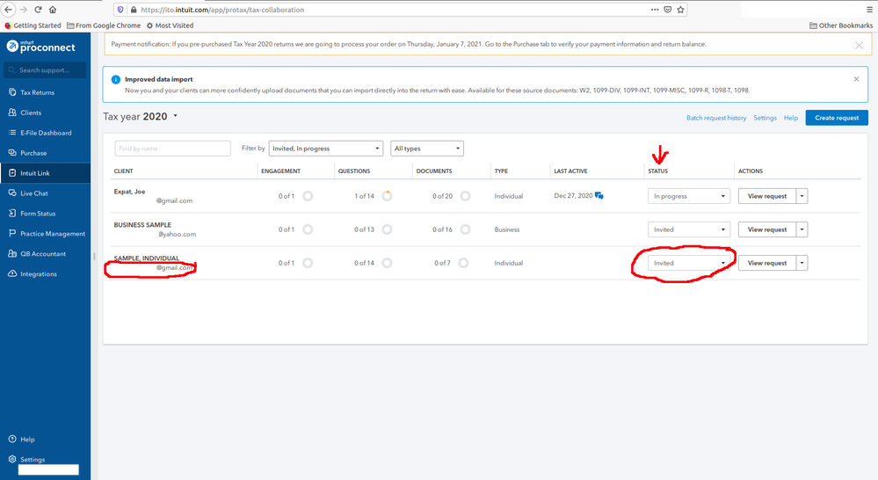Viewport: 878px width, 480px height.
Task: Open the Invited, In progress filter dropdown
Action: tap(326, 149)
